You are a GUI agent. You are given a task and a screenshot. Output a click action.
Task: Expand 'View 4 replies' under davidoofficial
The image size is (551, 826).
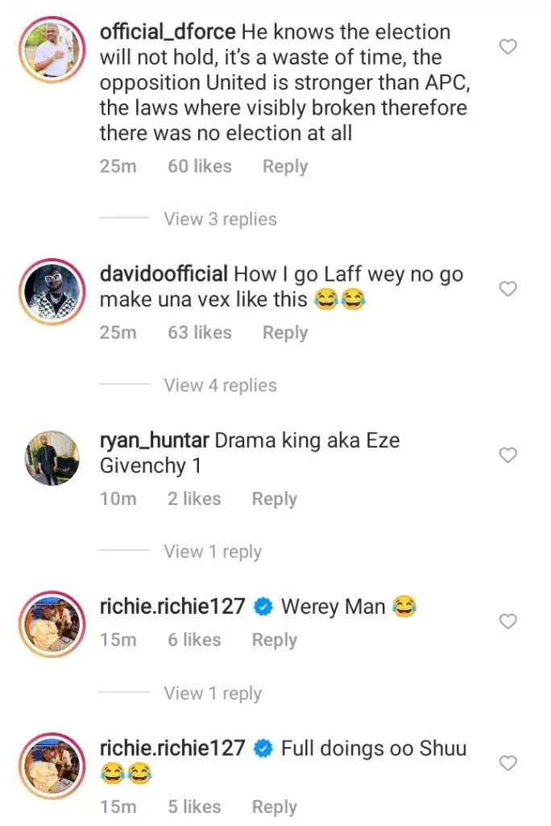pyautogui.click(x=220, y=386)
